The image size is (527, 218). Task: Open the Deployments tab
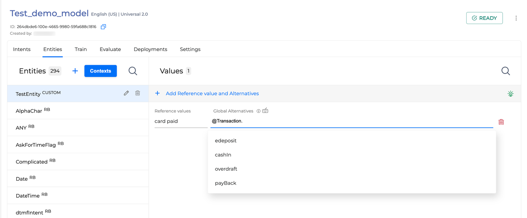tap(150, 49)
